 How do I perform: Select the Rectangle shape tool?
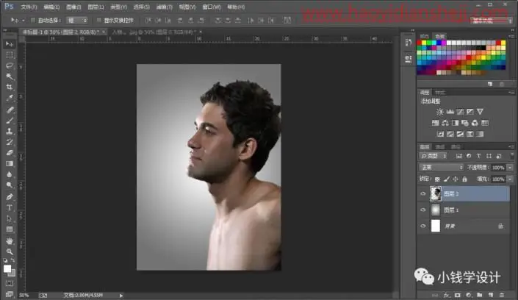tap(10, 229)
